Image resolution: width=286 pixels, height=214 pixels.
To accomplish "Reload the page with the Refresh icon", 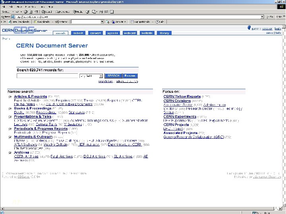I will 31,12.
